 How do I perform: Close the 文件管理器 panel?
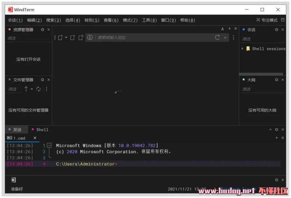[49, 80]
